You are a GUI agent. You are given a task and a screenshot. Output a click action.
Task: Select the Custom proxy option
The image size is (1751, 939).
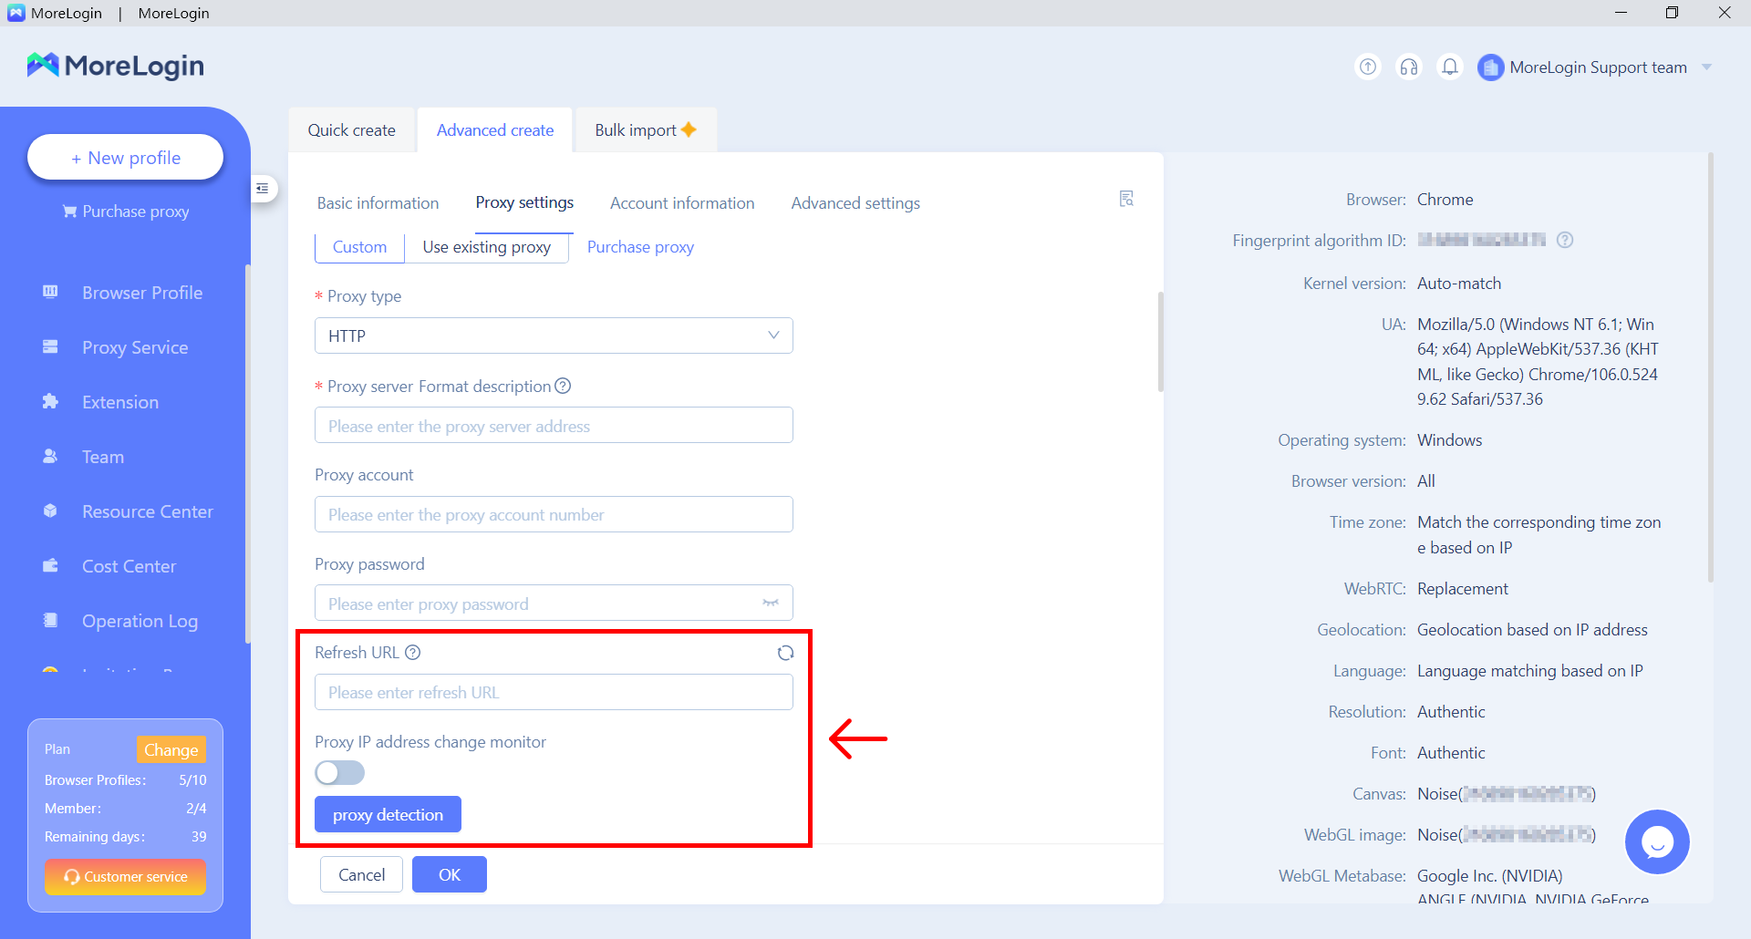[x=359, y=247]
